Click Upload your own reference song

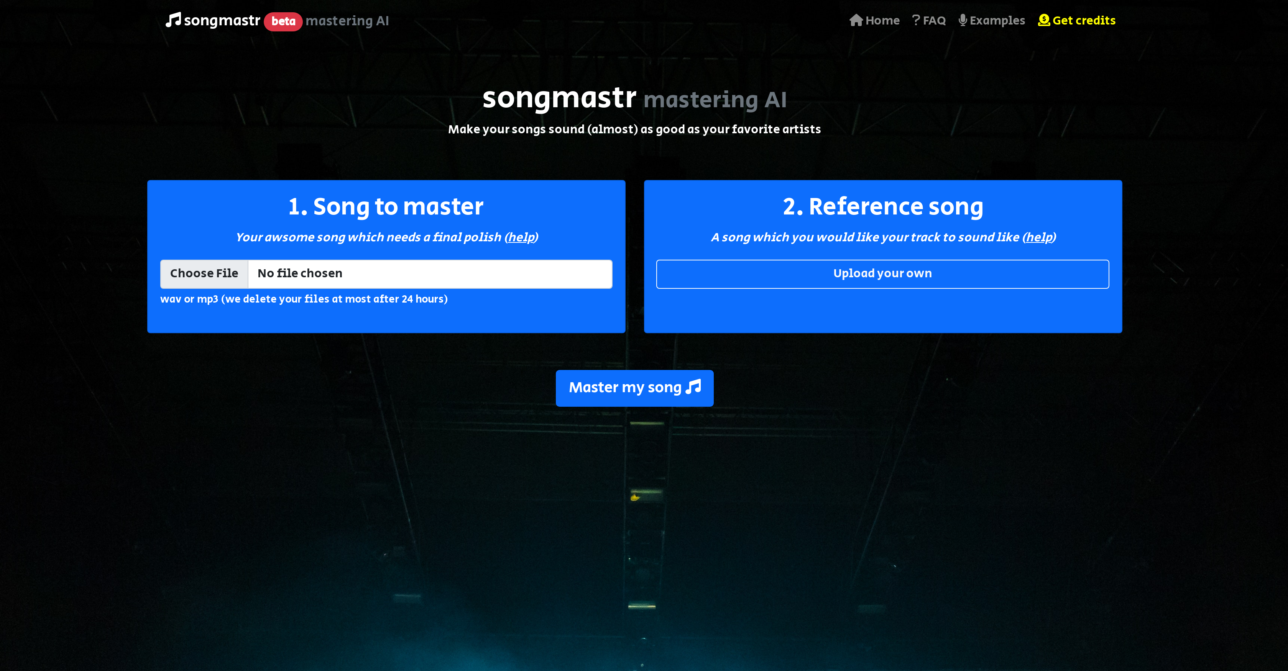[882, 273]
